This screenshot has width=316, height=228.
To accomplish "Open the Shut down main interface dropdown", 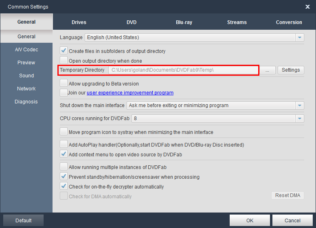I will [300, 105].
